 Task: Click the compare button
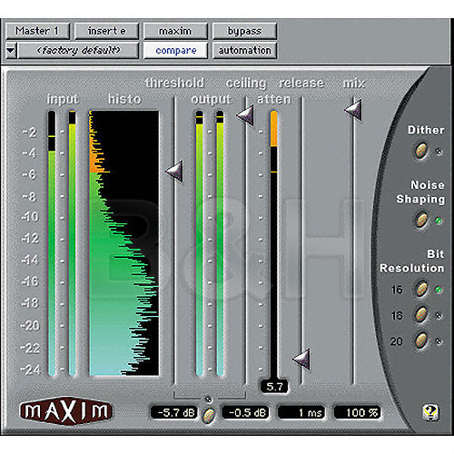[x=175, y=51]
